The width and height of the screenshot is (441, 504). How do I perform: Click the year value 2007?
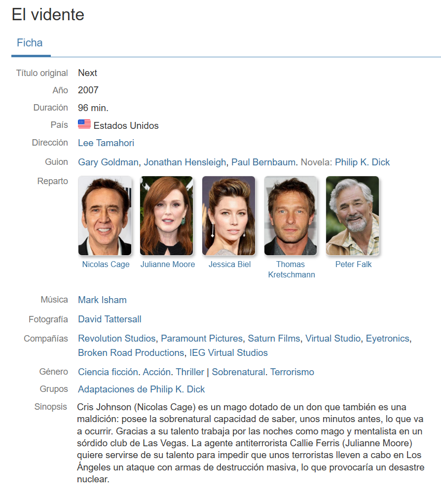tap(88, 90)
